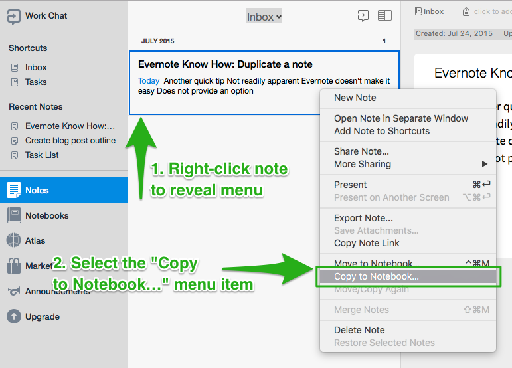Click the share note toolbar icon

(x=363, y=16)
